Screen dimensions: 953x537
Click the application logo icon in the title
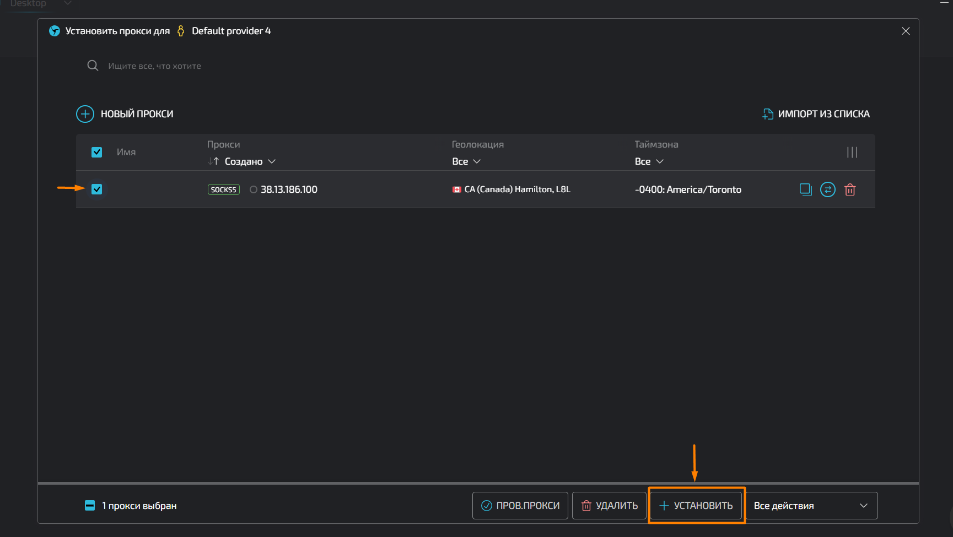55,31
